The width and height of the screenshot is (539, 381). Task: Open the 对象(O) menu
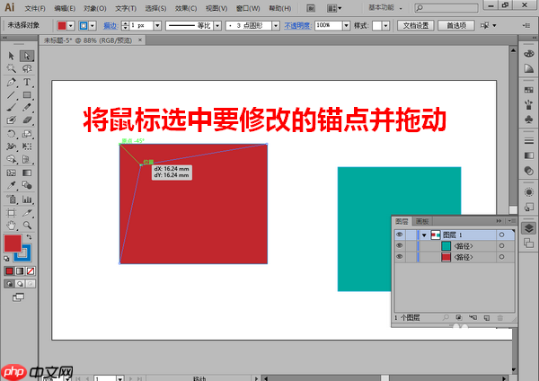95,8
